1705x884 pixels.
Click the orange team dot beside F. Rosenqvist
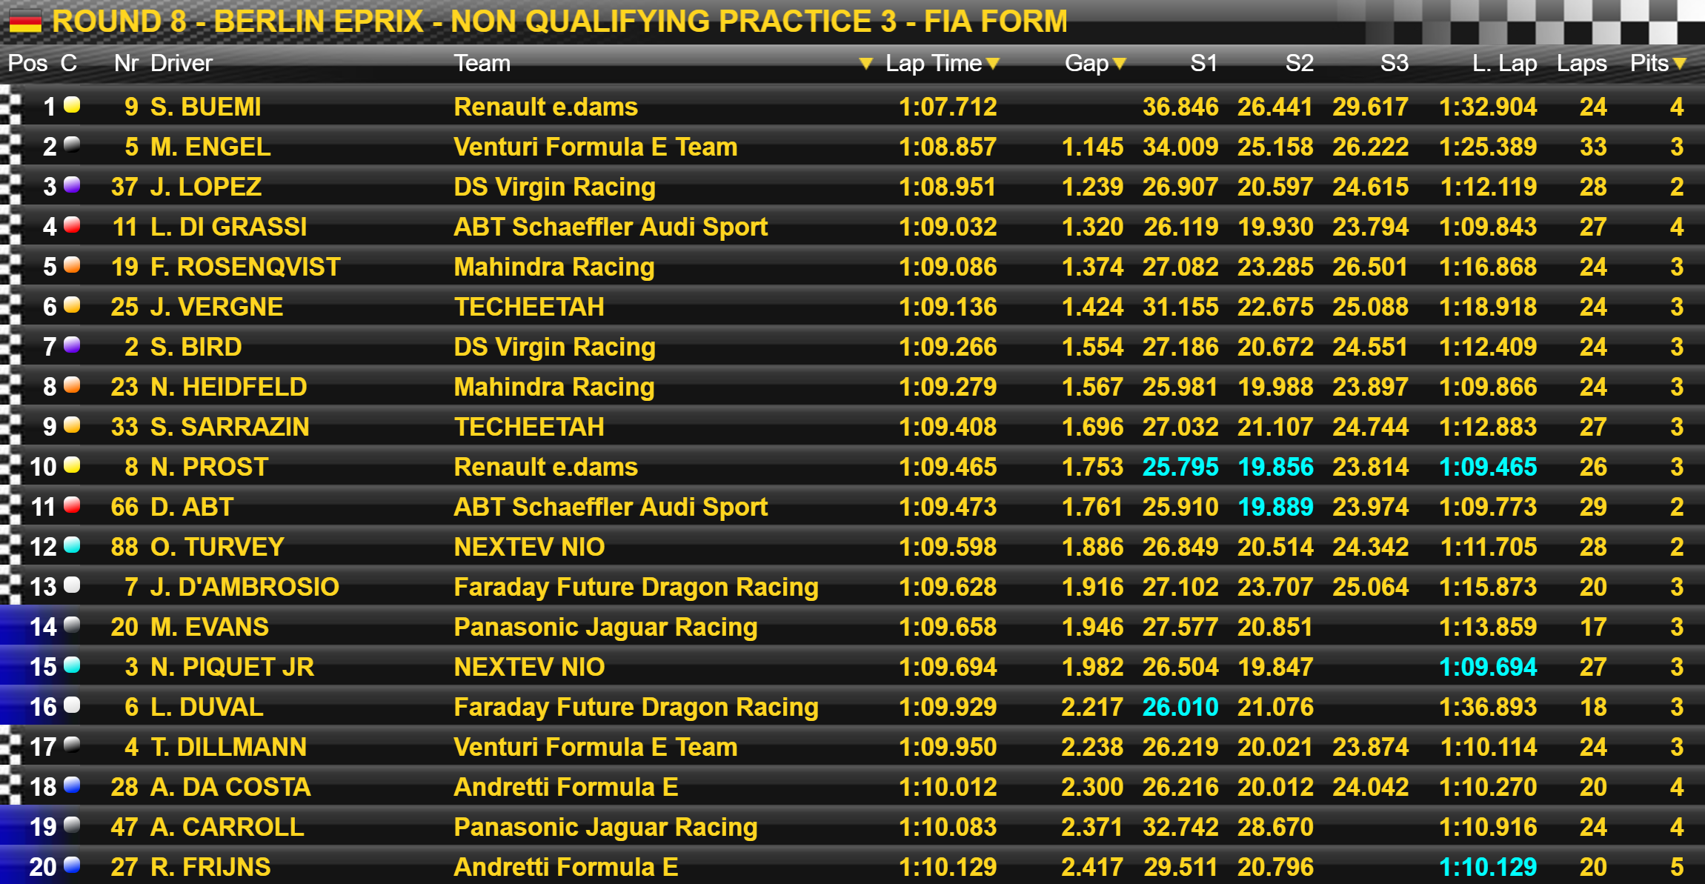pyautogui.click(x=72, y=265)
